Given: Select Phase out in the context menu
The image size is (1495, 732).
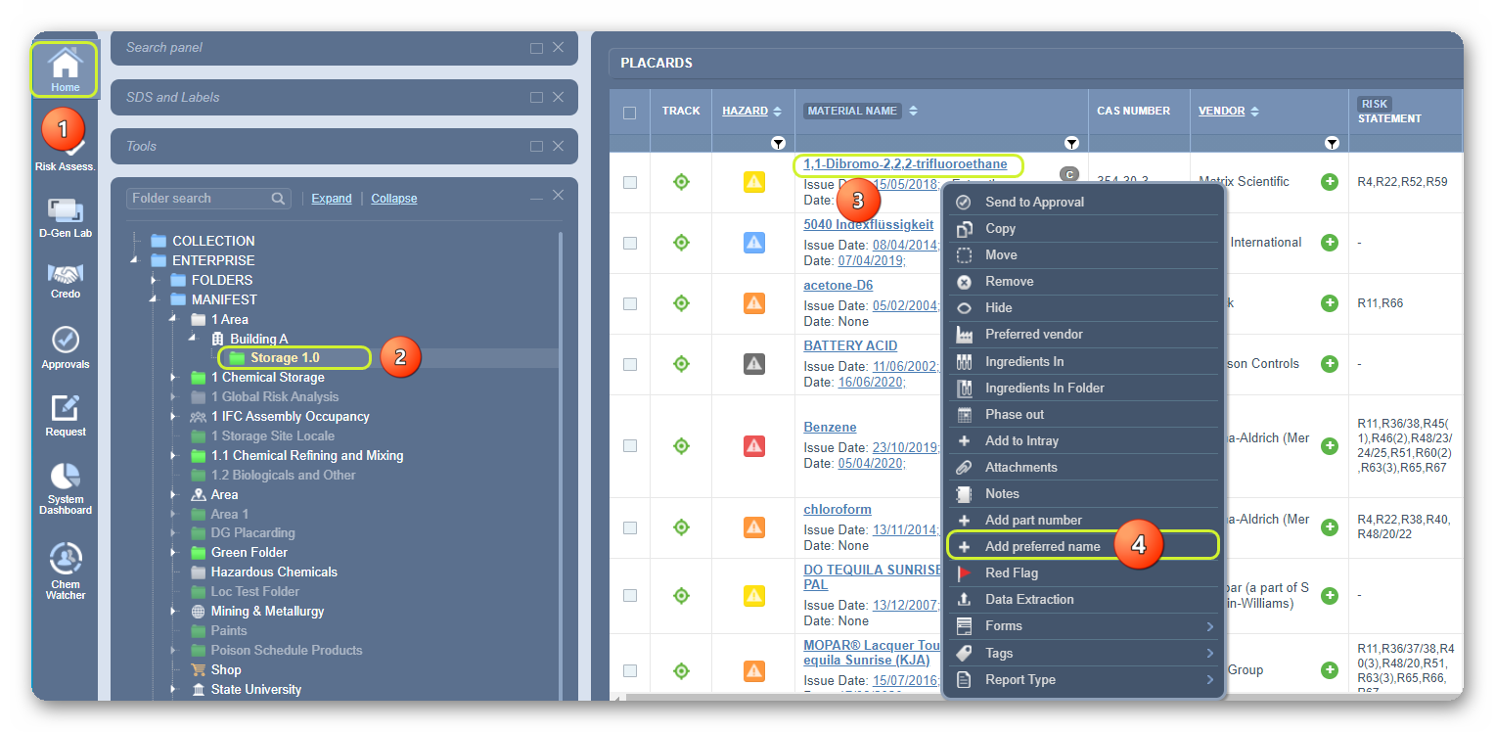Looking at the screenshot, I should pyautogui.click(x=1084, y=414).
